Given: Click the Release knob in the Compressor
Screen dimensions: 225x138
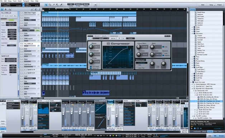Looking at the screenshot, I should coord(152,54).
